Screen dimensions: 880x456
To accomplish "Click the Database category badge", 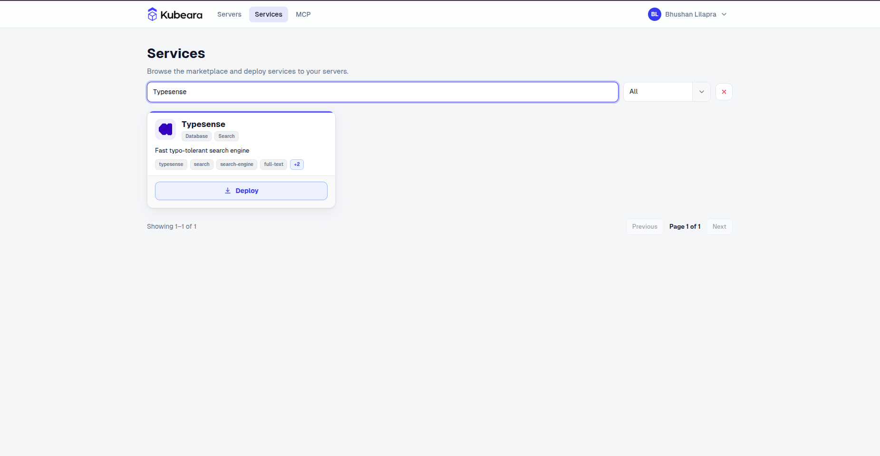I will [x=197, y=136].
